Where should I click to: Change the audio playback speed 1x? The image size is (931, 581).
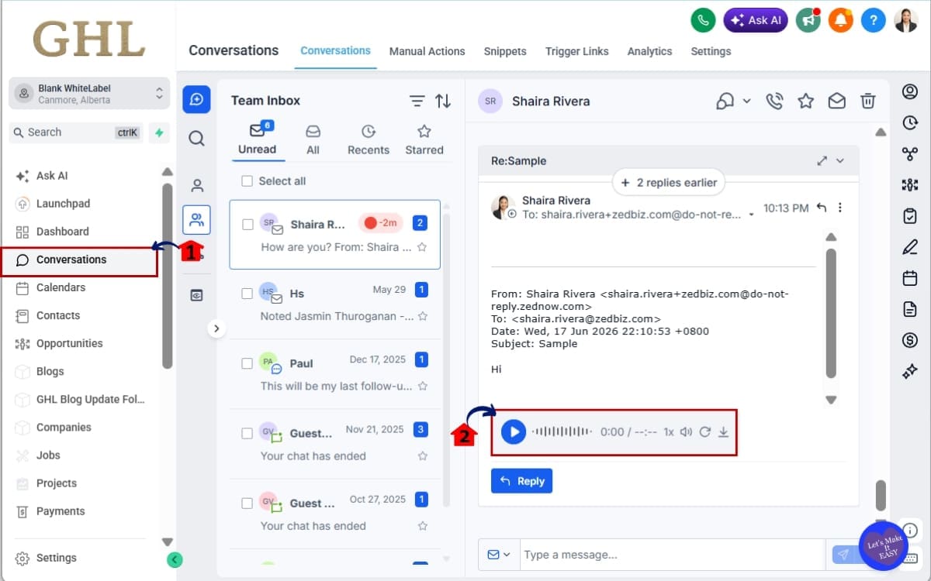pos(669,431)
